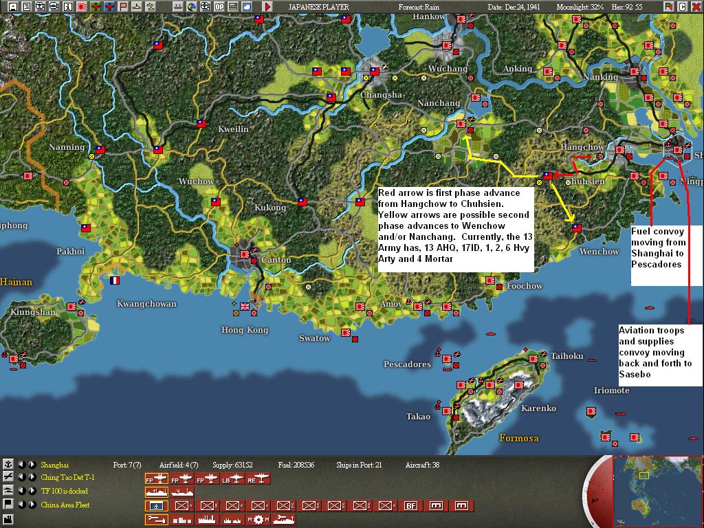Click the double yellow ships toolbar icon

pos(151,7)
